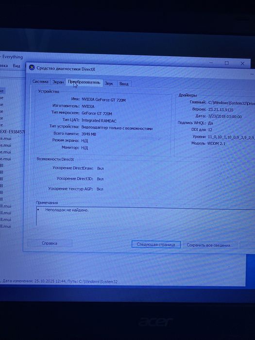The height and width of the screenshot is (340, 255).
Task: Click inside the Примечания notes box
Action: tap(145, 217)
